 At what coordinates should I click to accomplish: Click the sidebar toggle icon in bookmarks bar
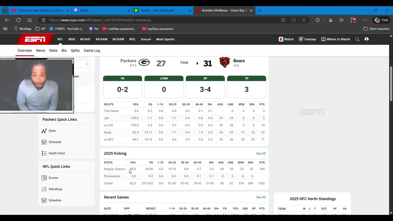coord(5,29)
